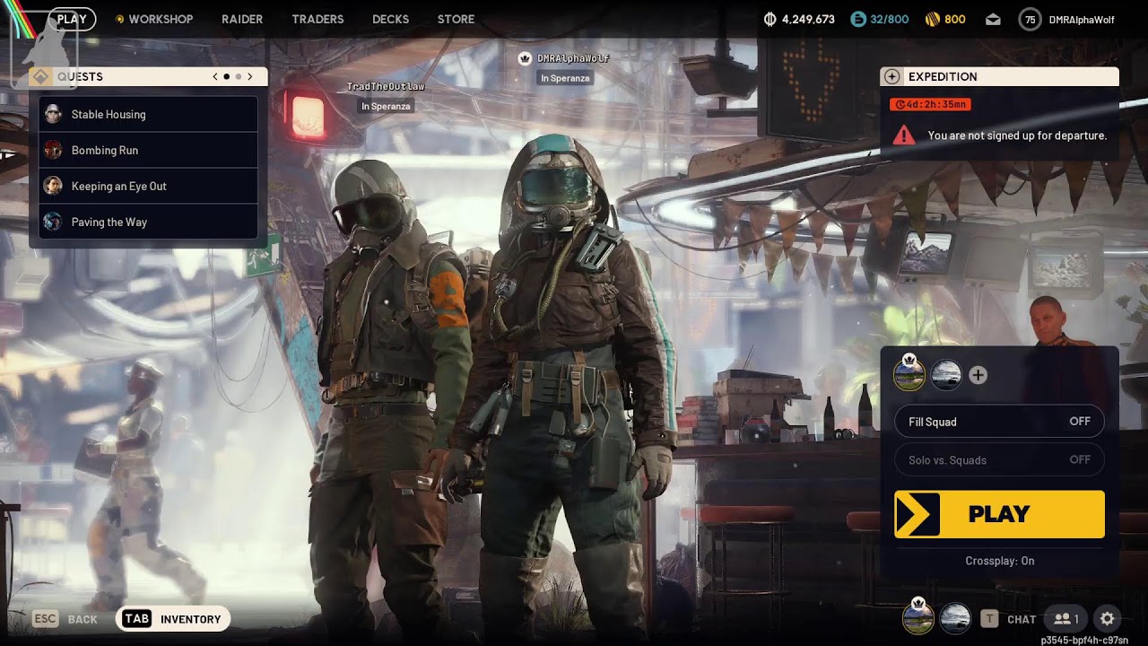Viewport: 1148px width, 646px height.
Task: Click the level 75 badge
Action: (1031, 19)
